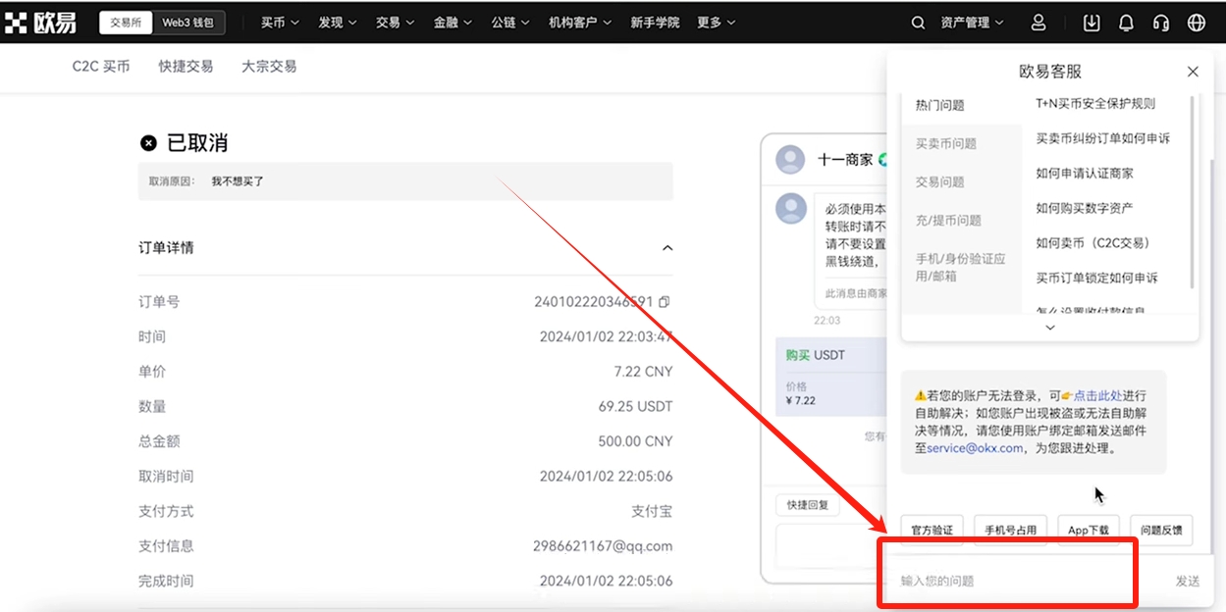Open the search magnifier icon
This screenshot has height=612, width=1226.
(918, 23)
